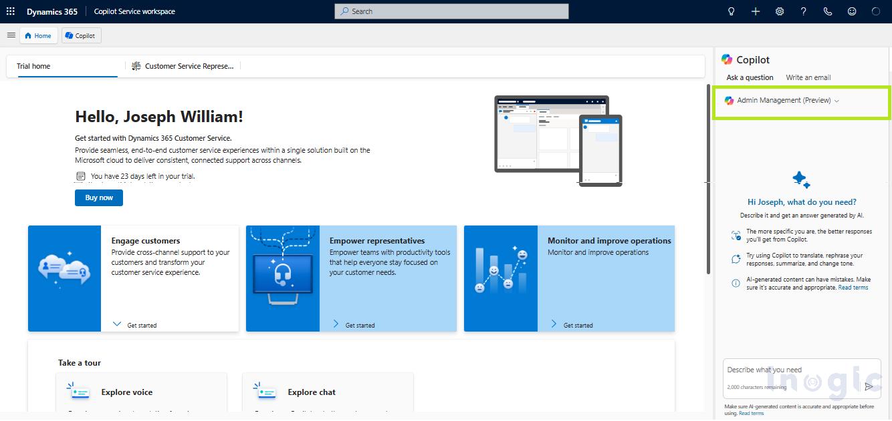
Task: Click the Explore chat card title
Action: click(x=312, y=392)
